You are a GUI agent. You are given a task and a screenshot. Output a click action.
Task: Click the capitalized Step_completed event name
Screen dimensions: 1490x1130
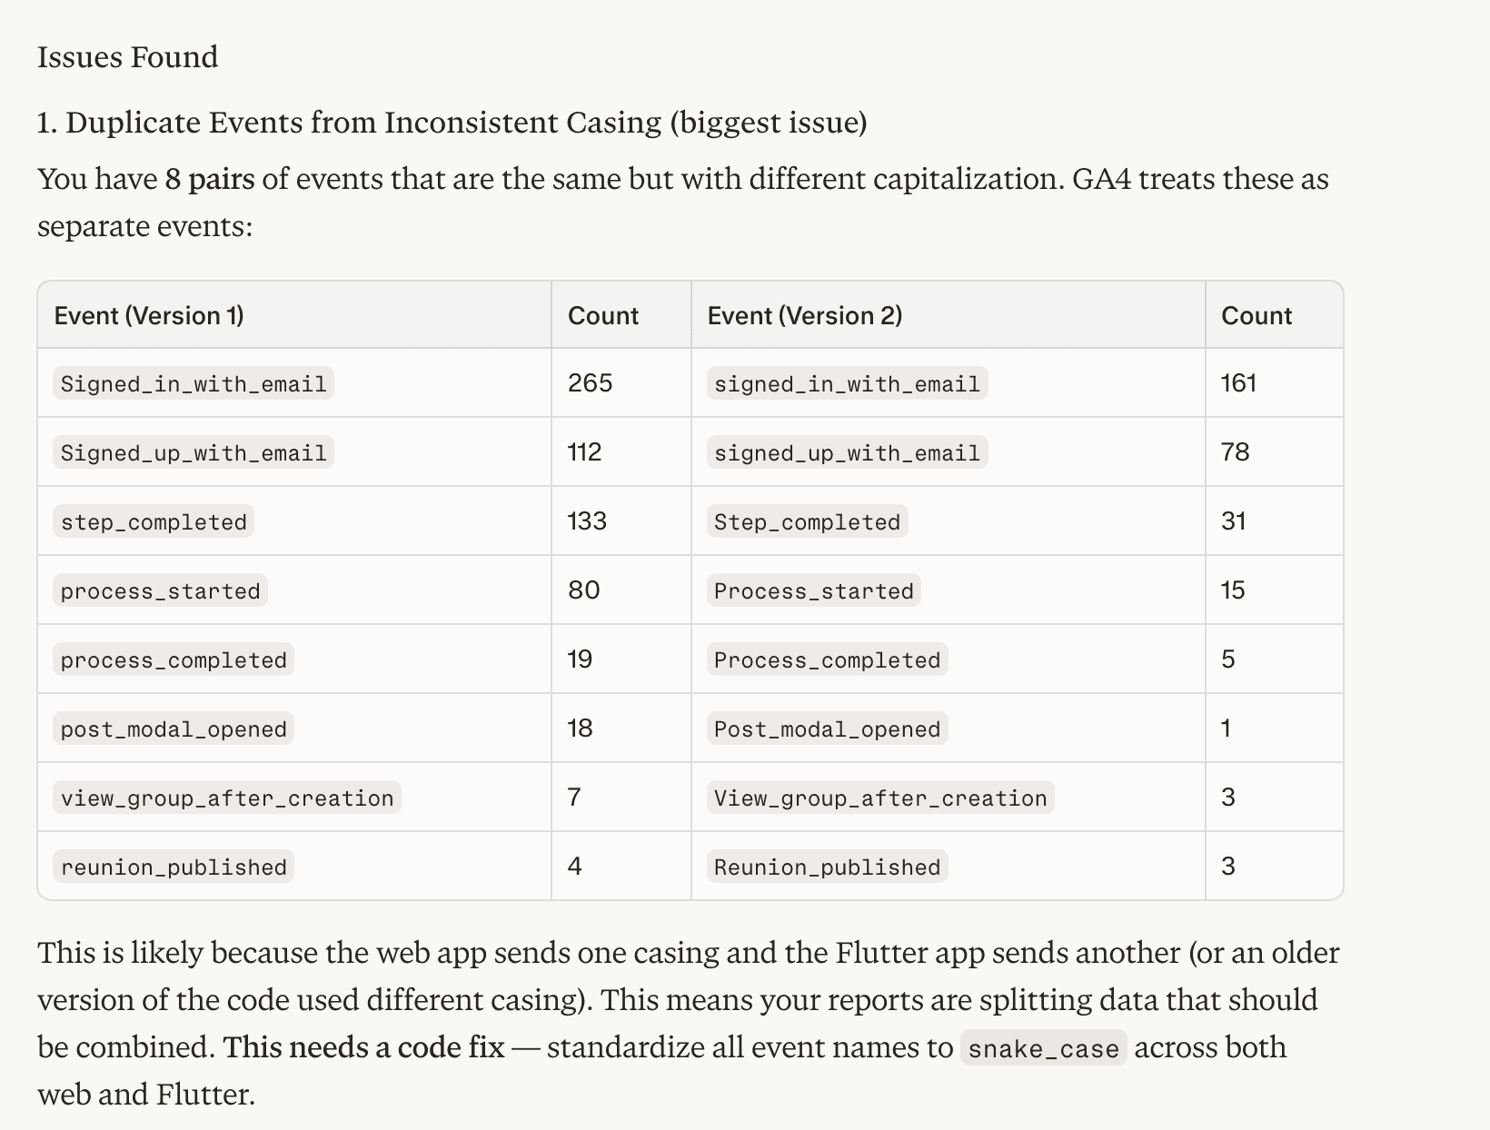807,521
